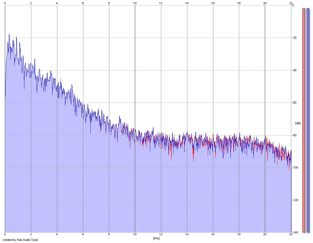Click the -100 dB scale label

[295, 167]
